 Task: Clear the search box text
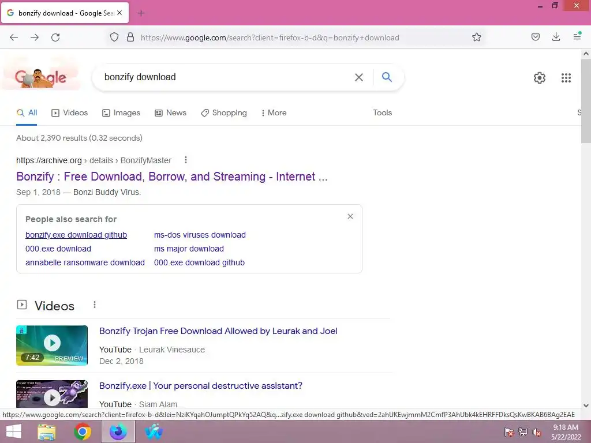359,77
